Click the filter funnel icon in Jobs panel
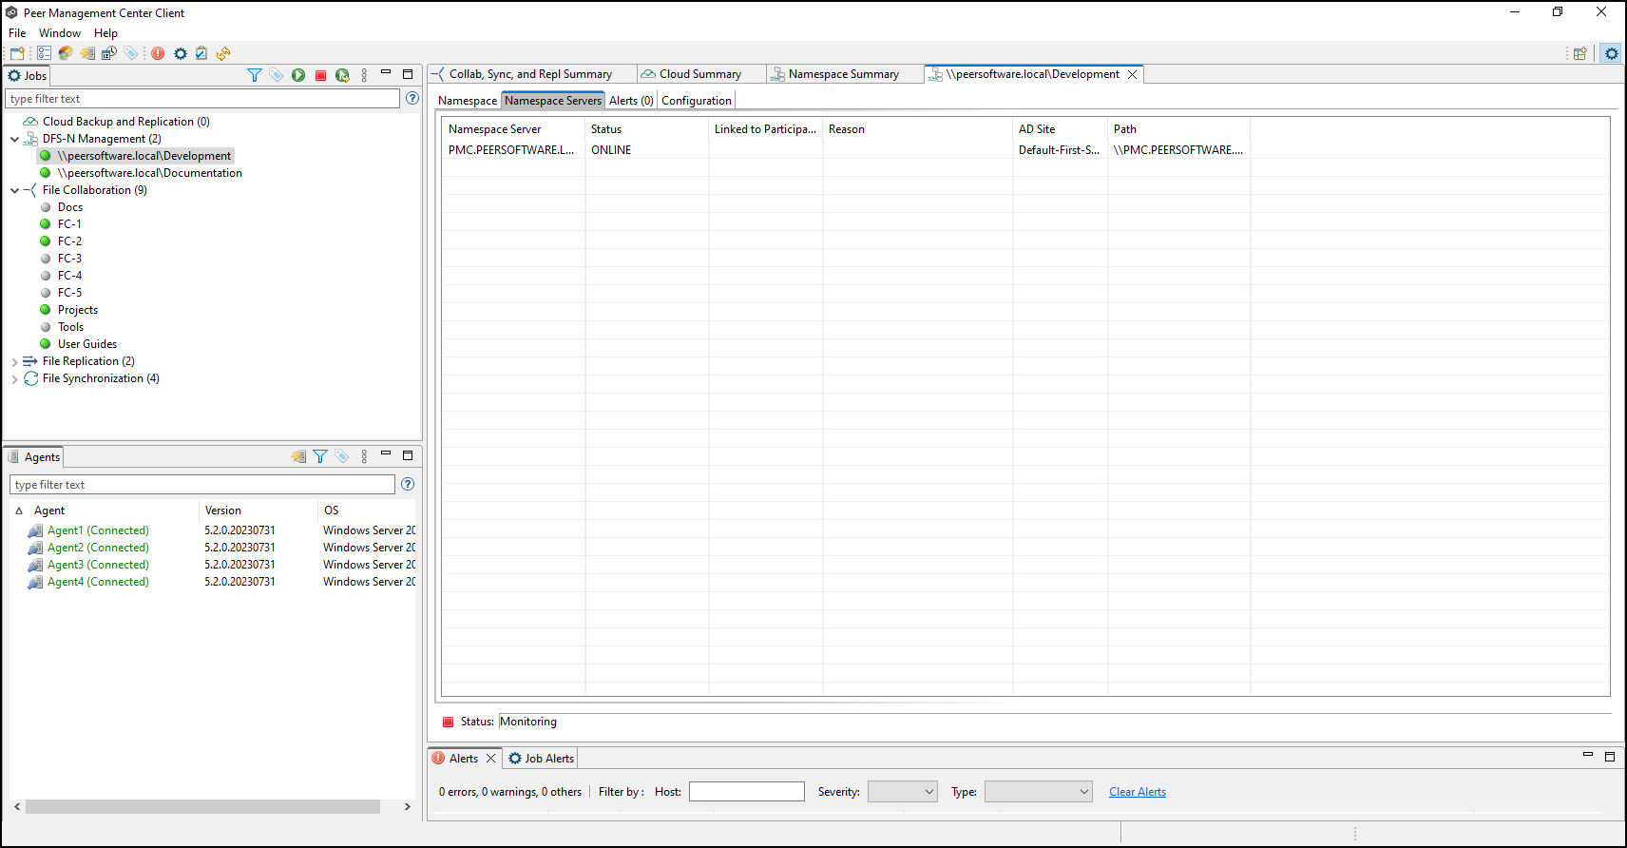The height and width of the screenshot is (848, 1627). [x=254, y=75]
